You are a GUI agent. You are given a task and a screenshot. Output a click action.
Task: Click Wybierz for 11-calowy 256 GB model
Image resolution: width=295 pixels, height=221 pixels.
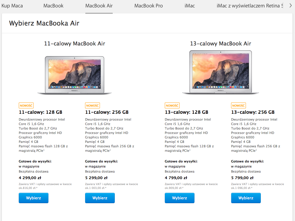[x=100, y=198]
